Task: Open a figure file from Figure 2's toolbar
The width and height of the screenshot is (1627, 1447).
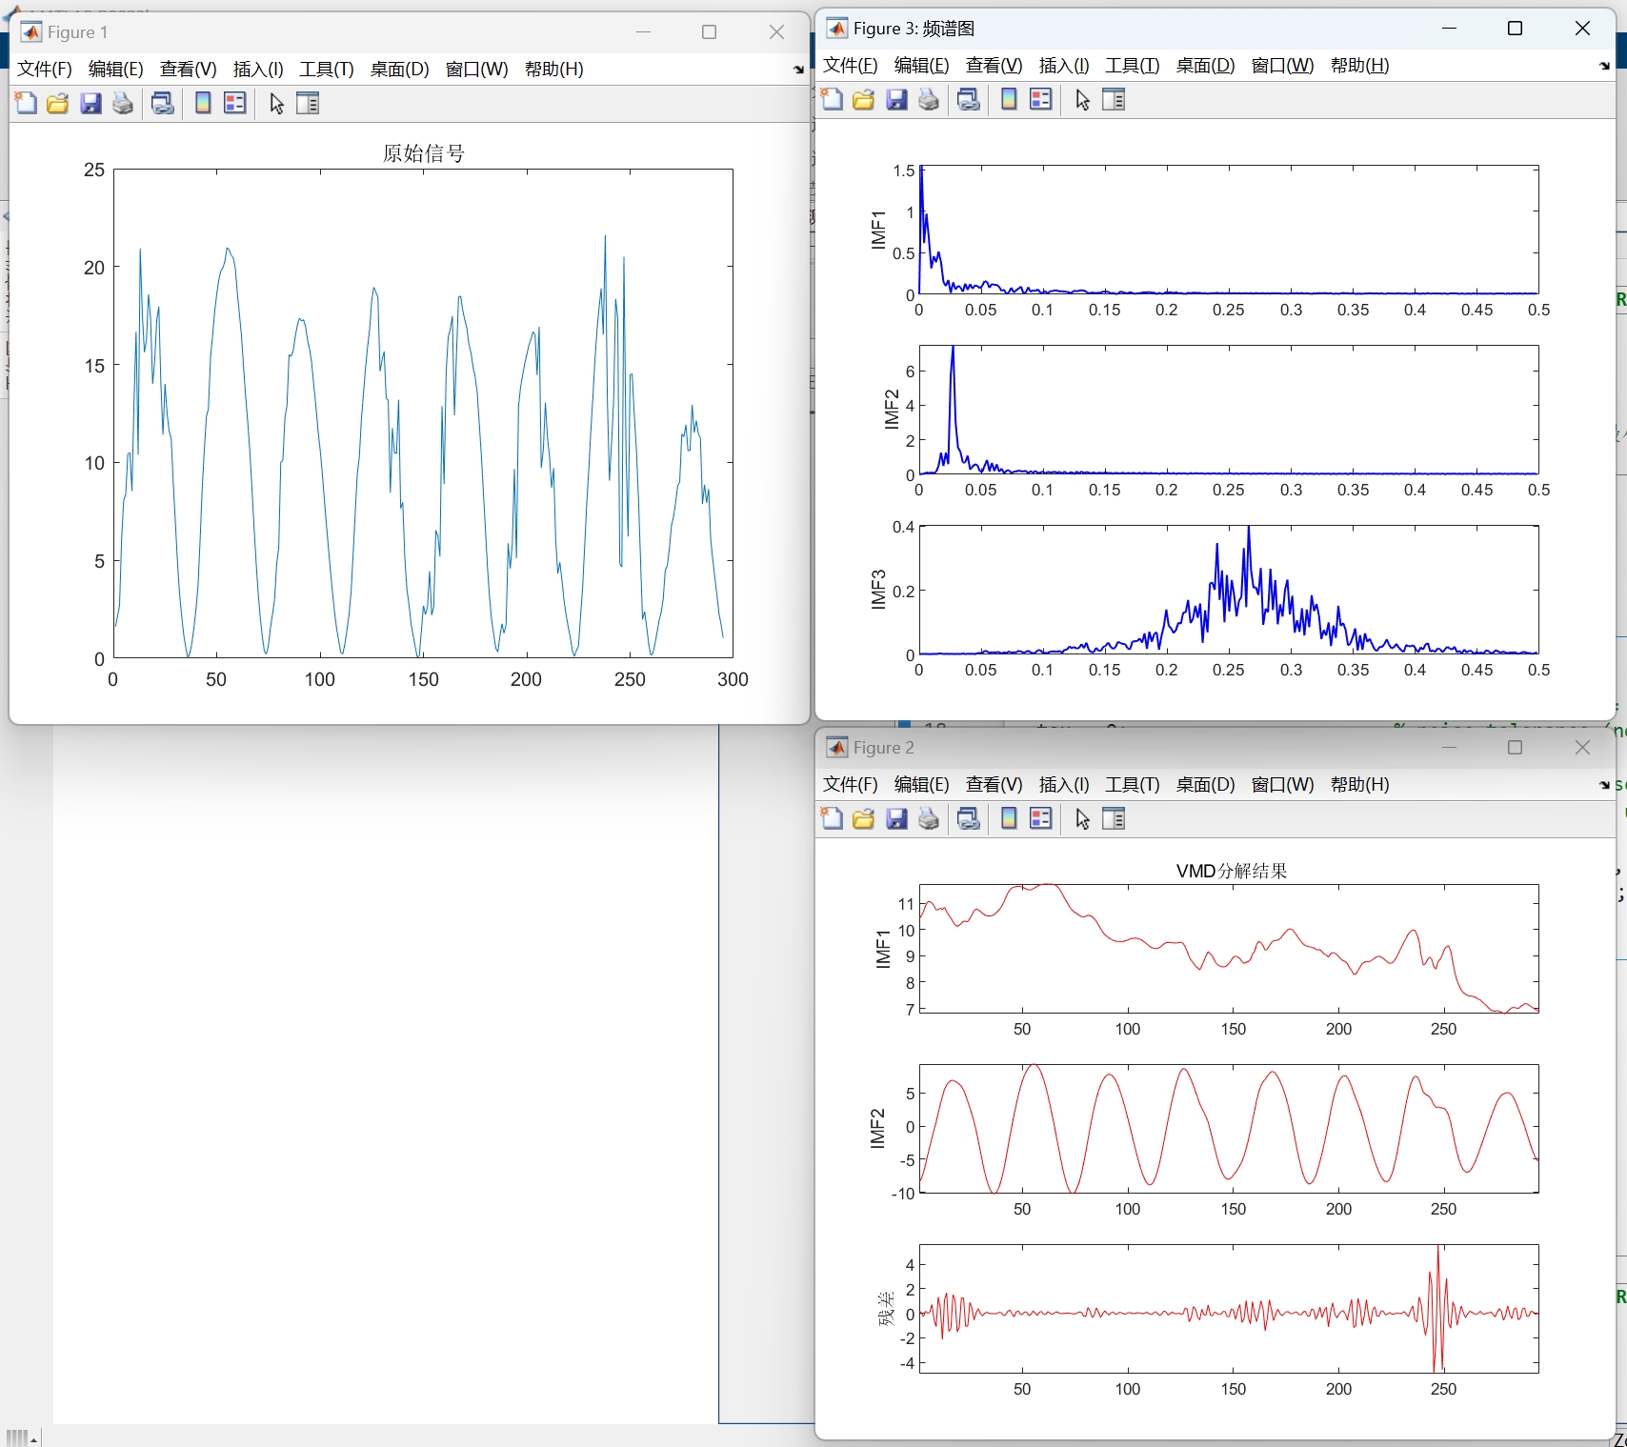Action: tap(863, 818)
